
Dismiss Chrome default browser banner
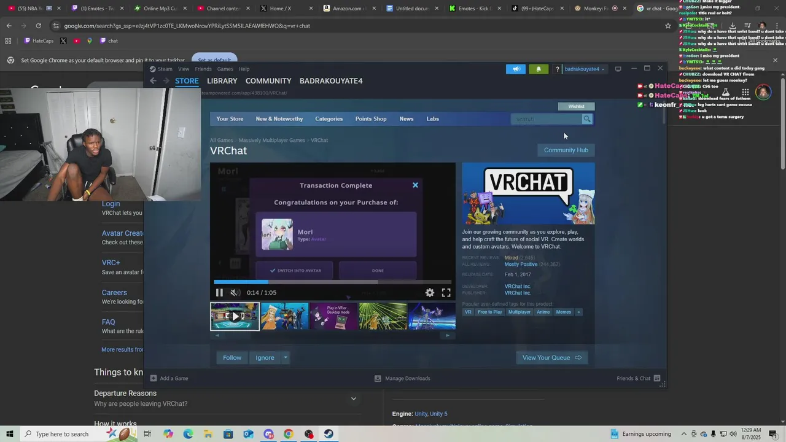coord(775,60)
